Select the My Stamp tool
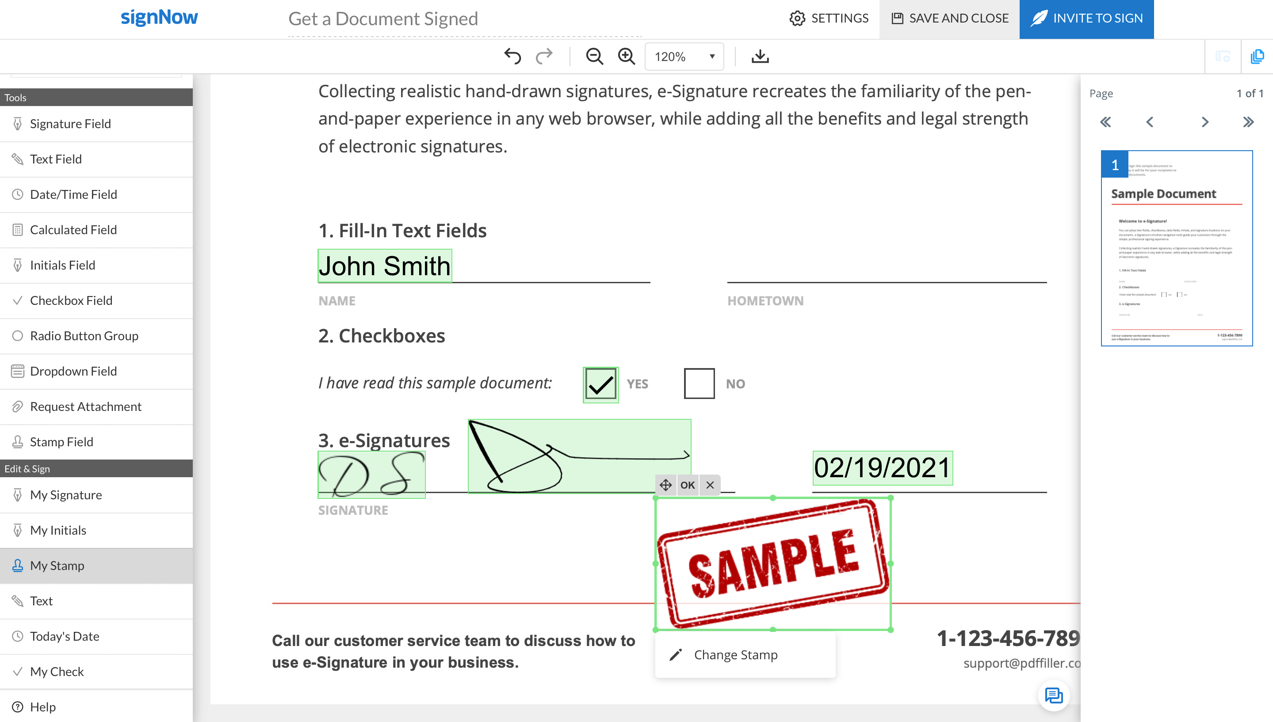This screenshot has height=722, width=1273. click(57, 566)
